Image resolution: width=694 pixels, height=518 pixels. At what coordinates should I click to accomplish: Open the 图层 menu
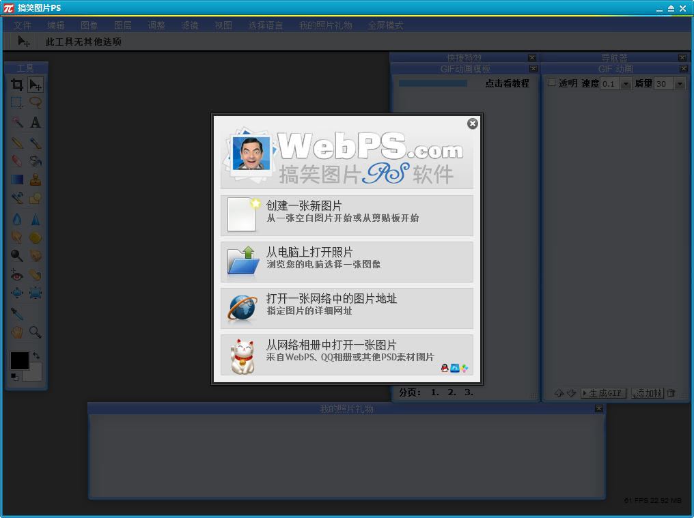pos(122,25)
